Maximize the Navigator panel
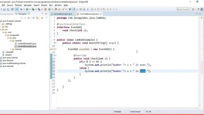Image resolution: width=204 pixels, height=115 pixels. (46, 14)
